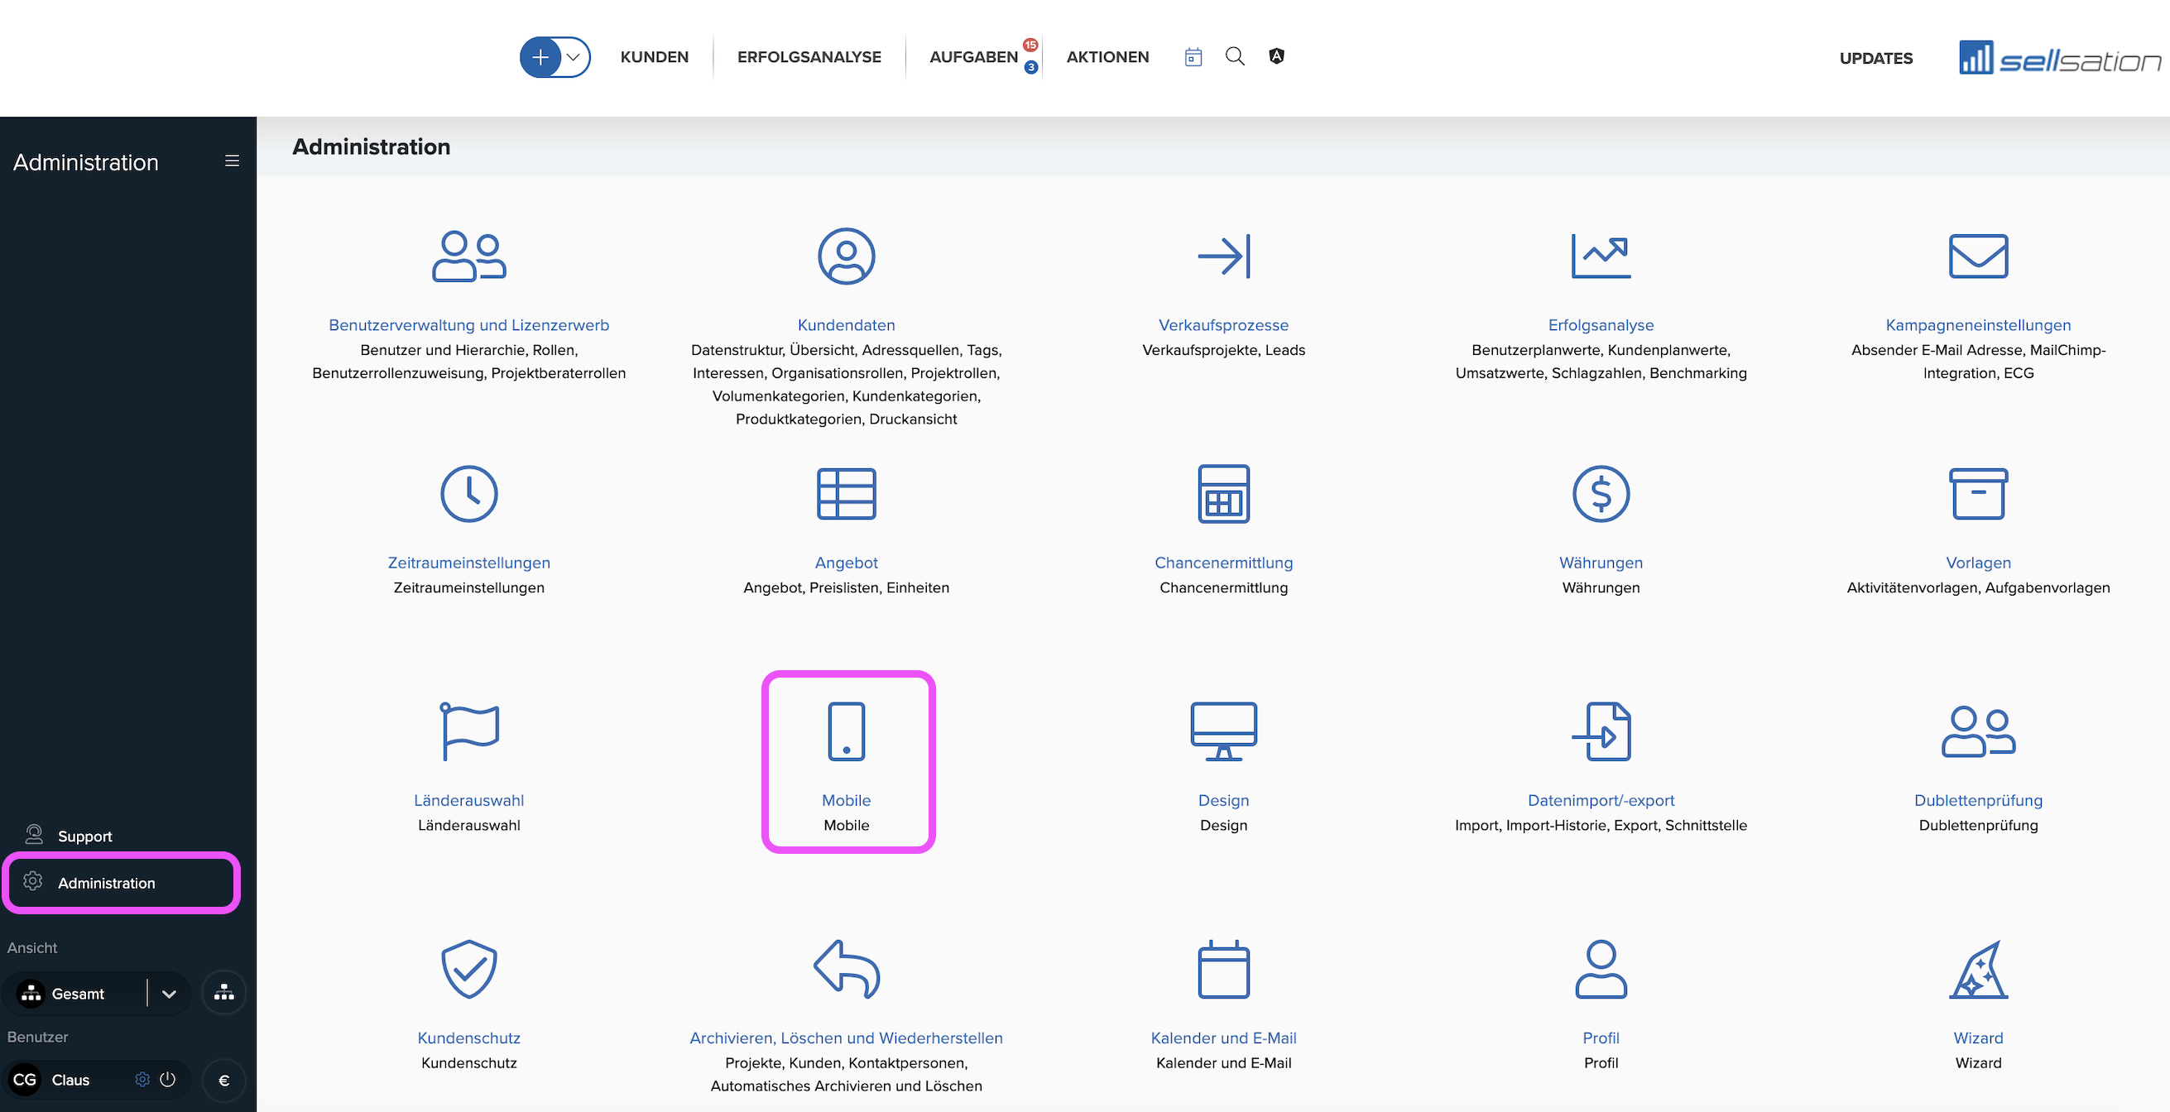Click the Kalender und E-Mail link
This screenshot has height=1112, width=2170.
(x=1224, y=1038)
